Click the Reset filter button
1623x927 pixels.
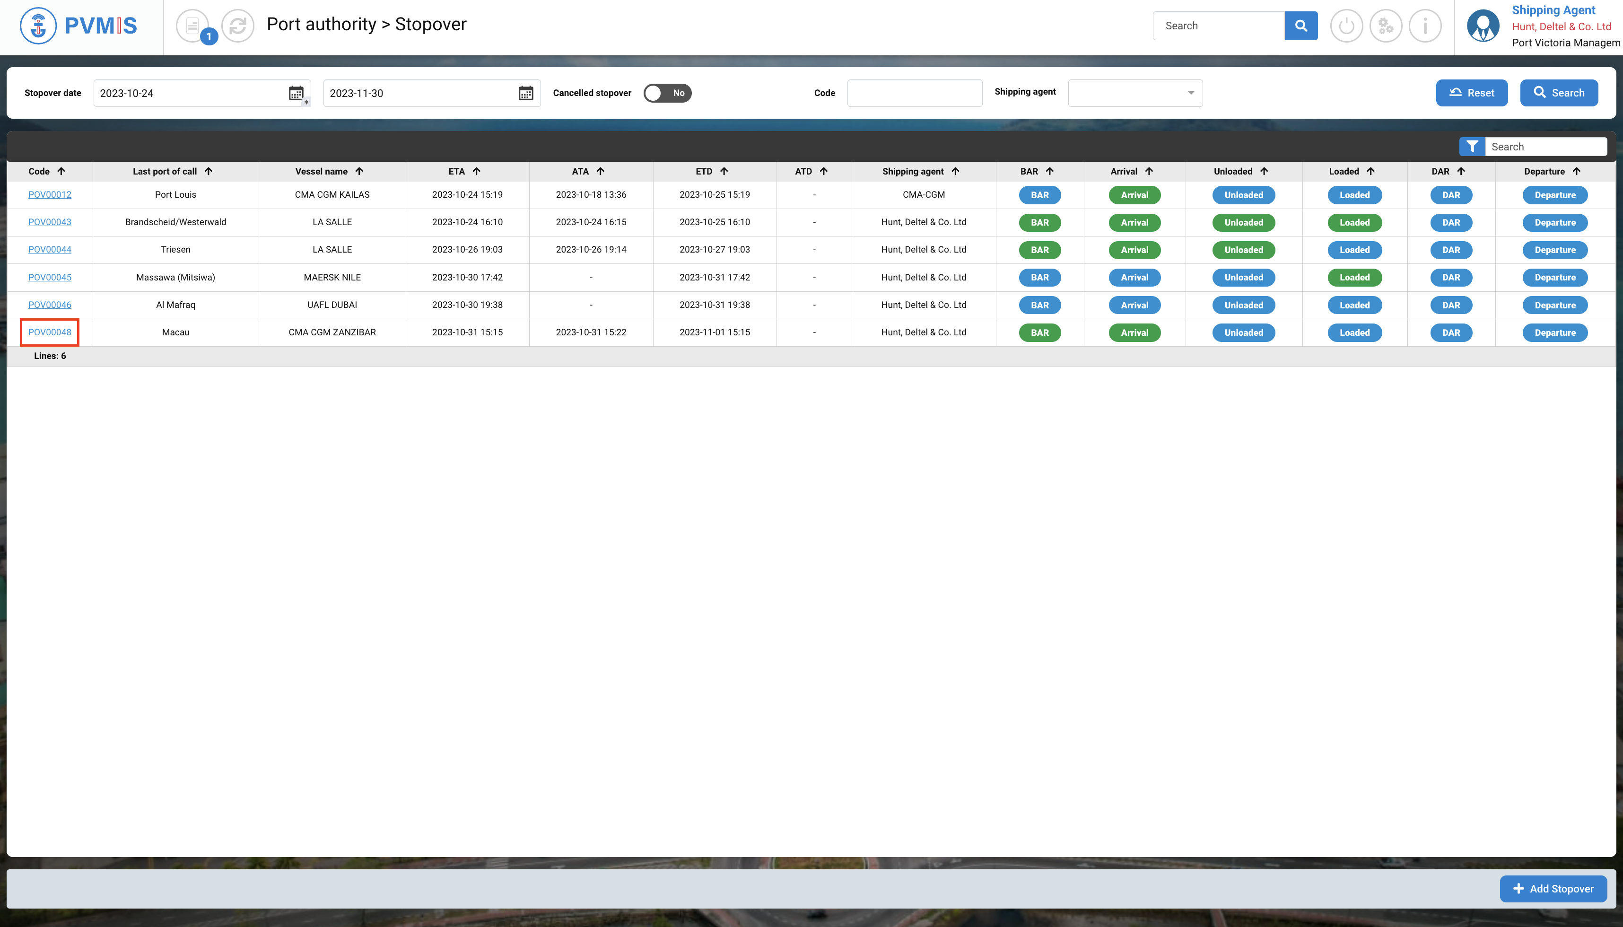[1472, 93]
